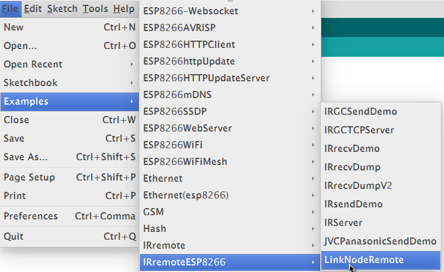The height and width of the screenshot is (272, 444).
Task: Expand the Sketchbook submenu
Action: point(69,83)
